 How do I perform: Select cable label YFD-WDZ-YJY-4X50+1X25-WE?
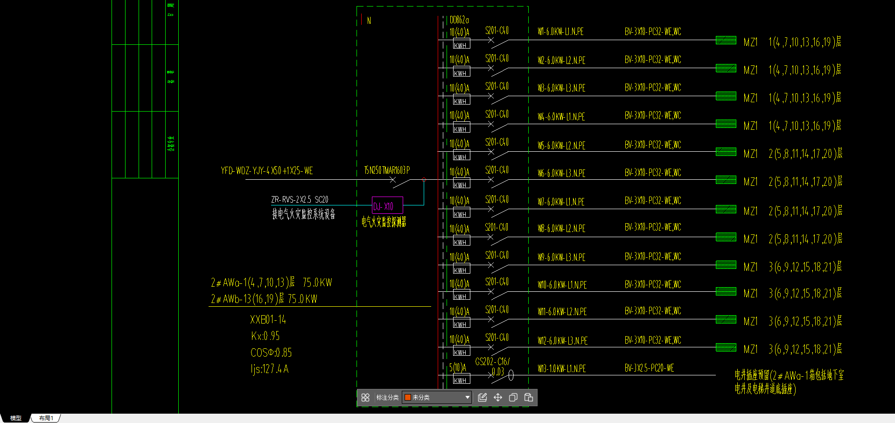[x=267, y=171]
